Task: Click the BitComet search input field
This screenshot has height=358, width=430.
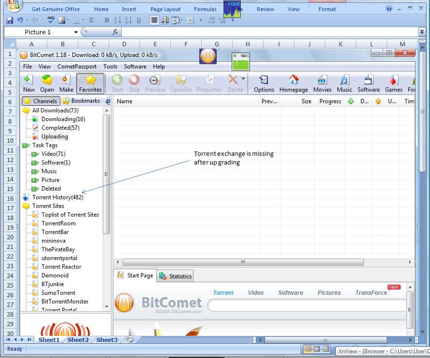Action: point(306,305)
